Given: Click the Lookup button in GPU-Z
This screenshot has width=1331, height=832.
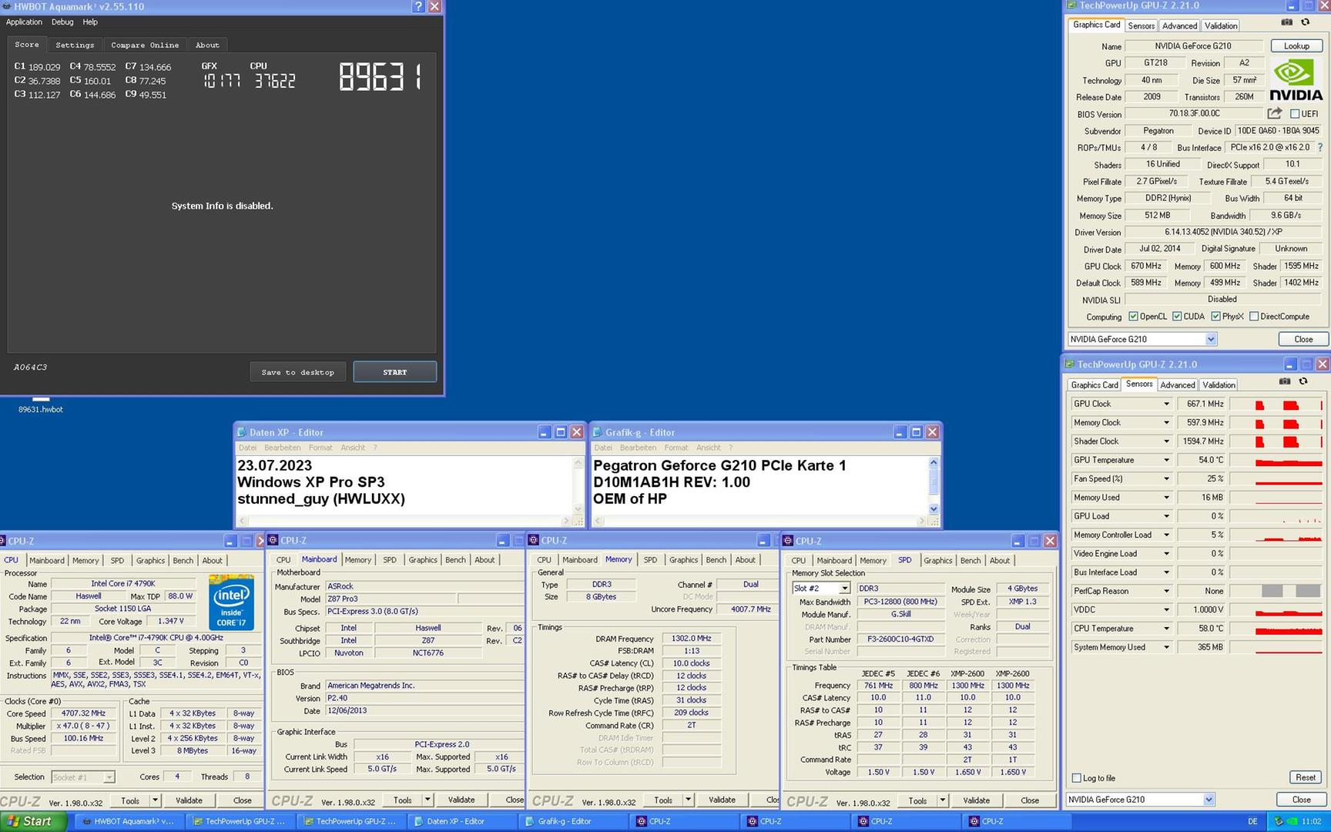Looking at the screenshot, I should 1296,46.
